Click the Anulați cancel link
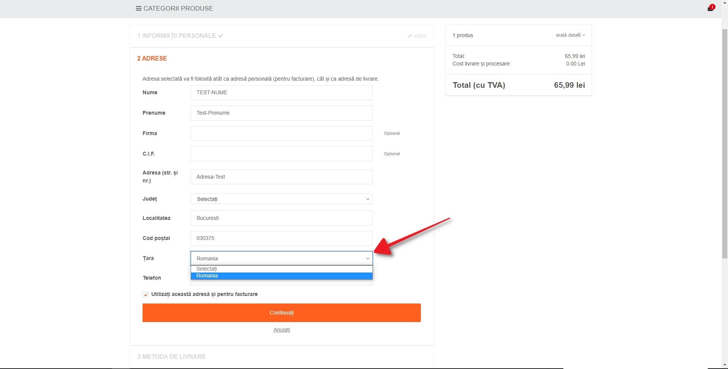Viewport: 728px width, 369px height. tap(282, 330)
